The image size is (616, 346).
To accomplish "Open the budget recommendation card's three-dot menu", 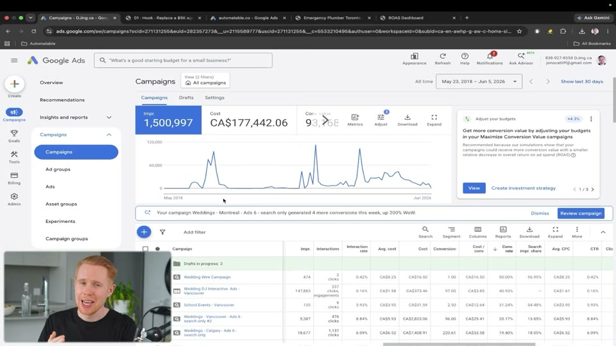I will coord(591,119).
